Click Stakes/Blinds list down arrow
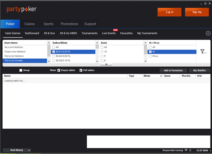 click(x=97, y=61)
